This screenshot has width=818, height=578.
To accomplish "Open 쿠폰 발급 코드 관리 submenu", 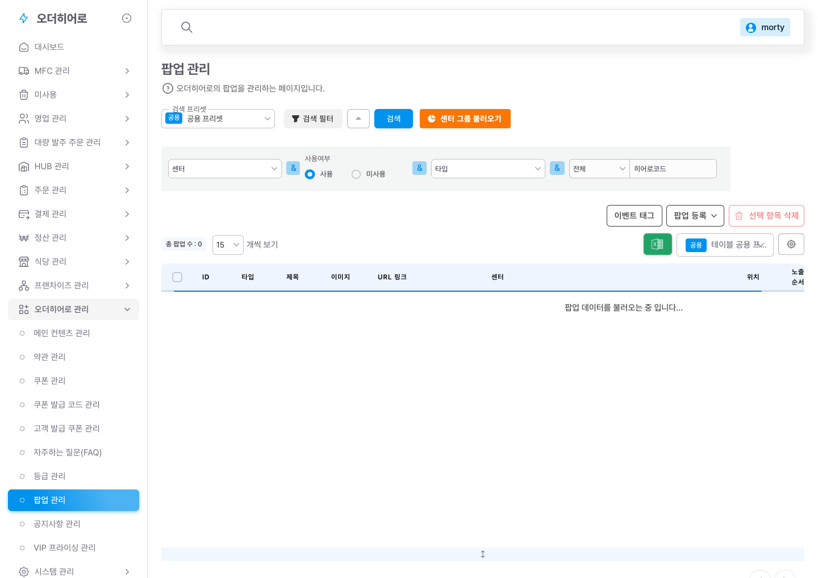I will tap(73, 405).
